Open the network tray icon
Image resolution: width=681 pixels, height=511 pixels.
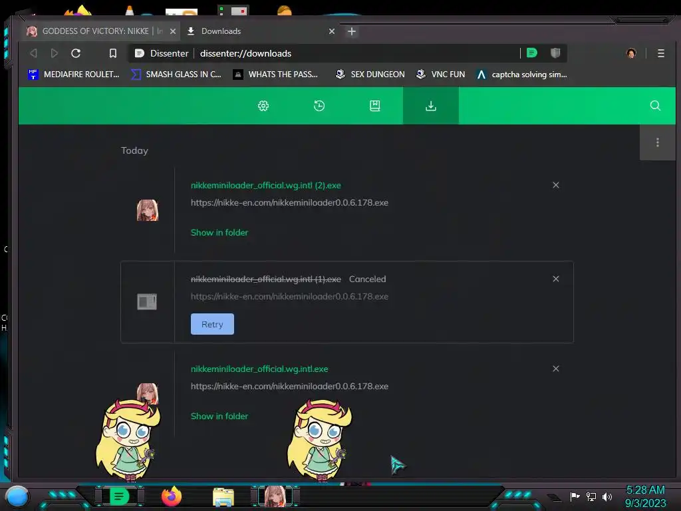pos(591,496)
